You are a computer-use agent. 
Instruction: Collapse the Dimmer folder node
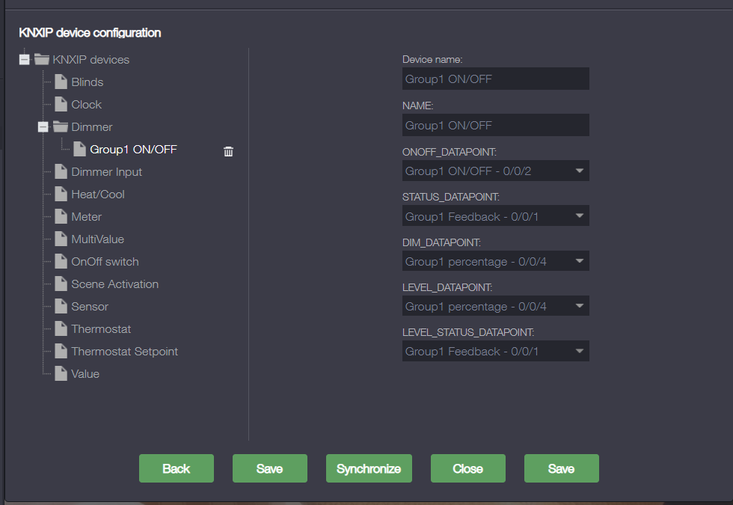click(x=43, y=127)
